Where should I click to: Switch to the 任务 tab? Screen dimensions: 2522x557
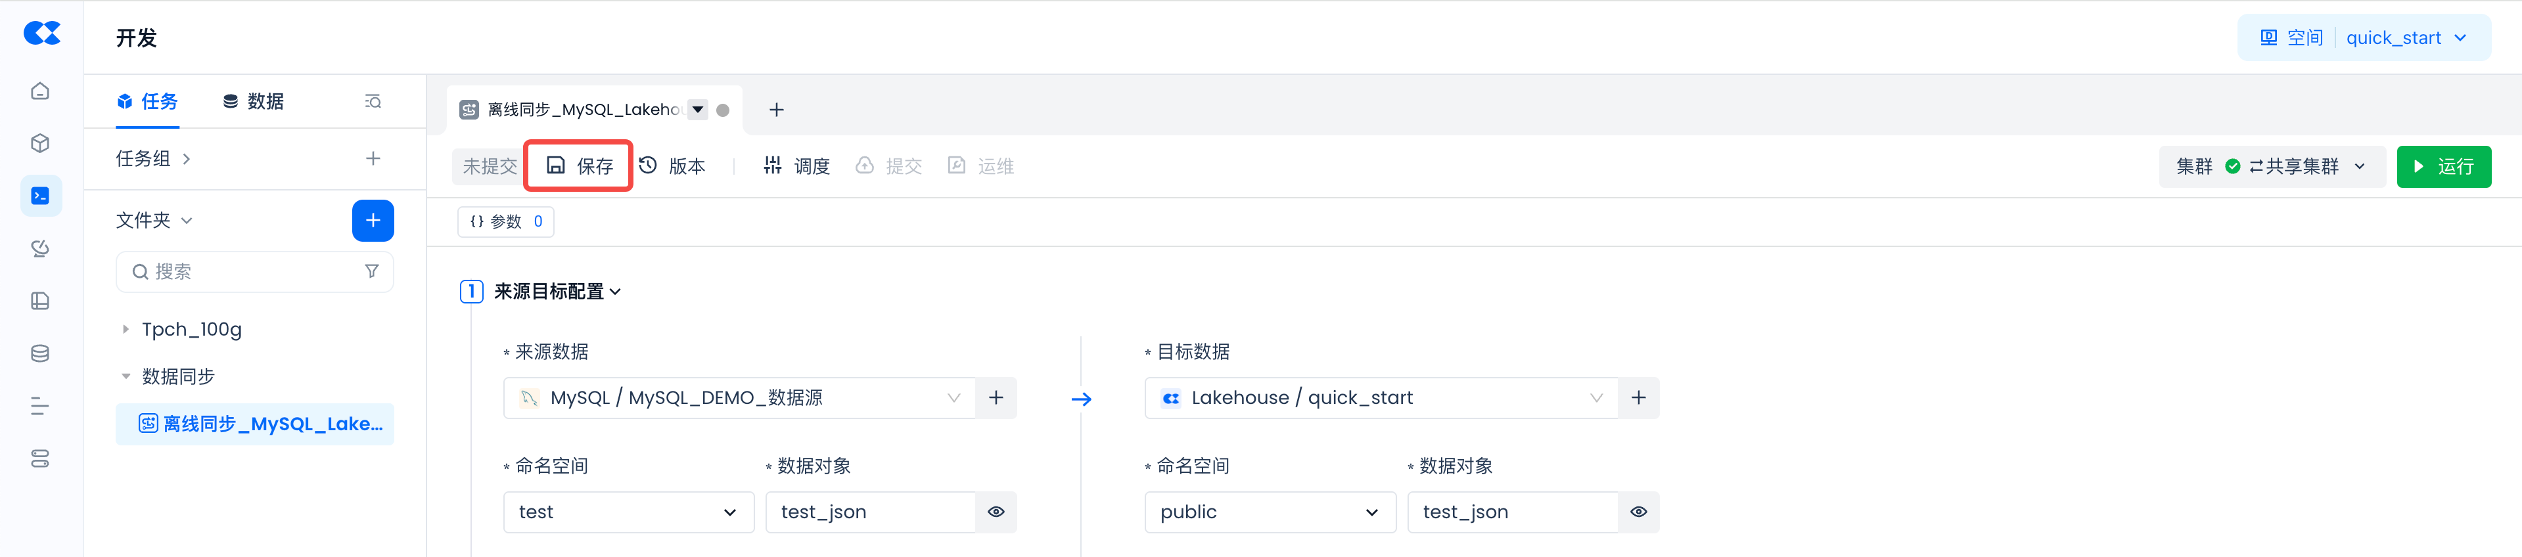[147, 102]
